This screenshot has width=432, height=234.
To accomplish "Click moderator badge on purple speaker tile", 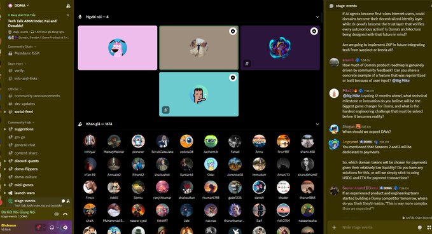I will click(x=314, y=31).
